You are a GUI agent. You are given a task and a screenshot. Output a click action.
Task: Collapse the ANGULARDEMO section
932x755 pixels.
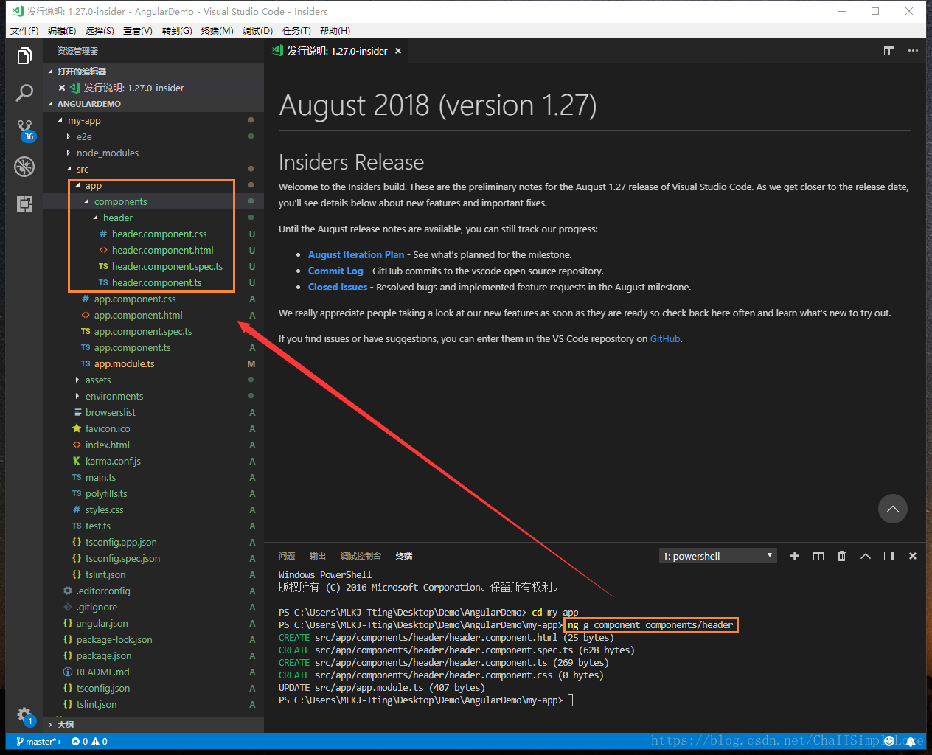[153, 104]
